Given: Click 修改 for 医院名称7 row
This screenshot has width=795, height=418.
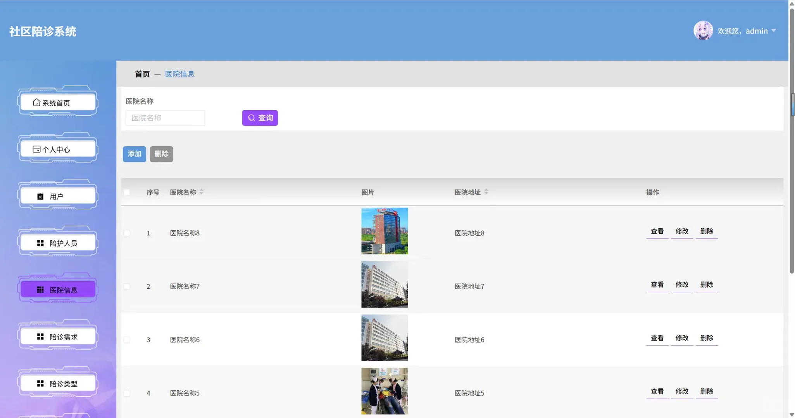Looking at the screenshot, I should pyautogui.click(x=682, y=284).
